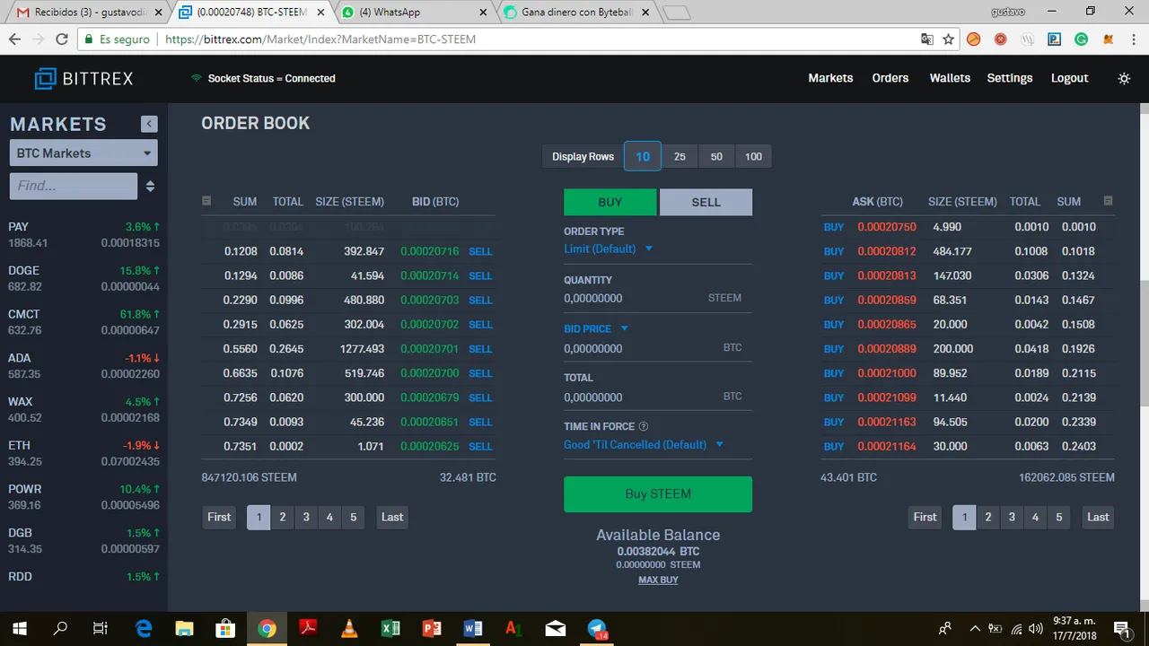The height and width of the screenshot is (646, 1149).
Task: Select the ETH market row
Action: click(x=83, y=453)
